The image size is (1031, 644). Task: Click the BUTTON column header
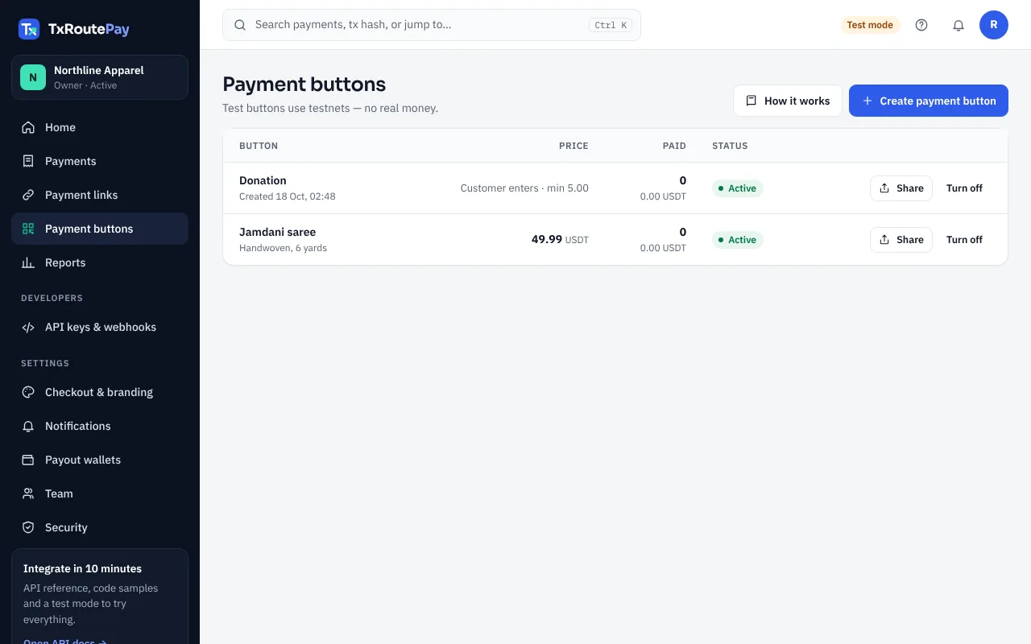(x=259, y=146)
